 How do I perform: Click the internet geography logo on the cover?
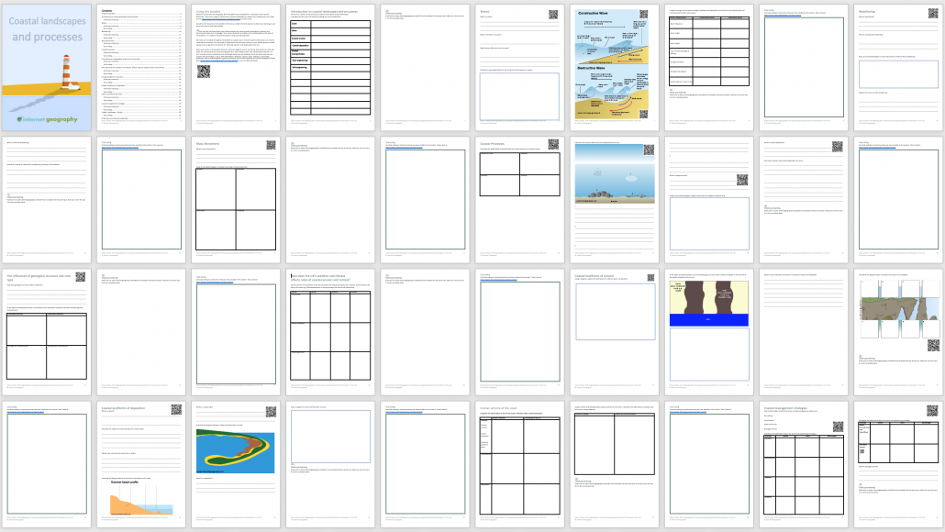pos(47,119)
